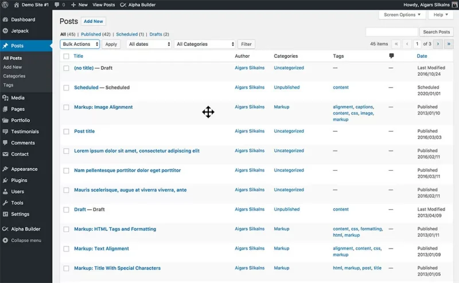459x283 pixels.
Task: Open the Bulk Actions dropdown
Action: 80,44
